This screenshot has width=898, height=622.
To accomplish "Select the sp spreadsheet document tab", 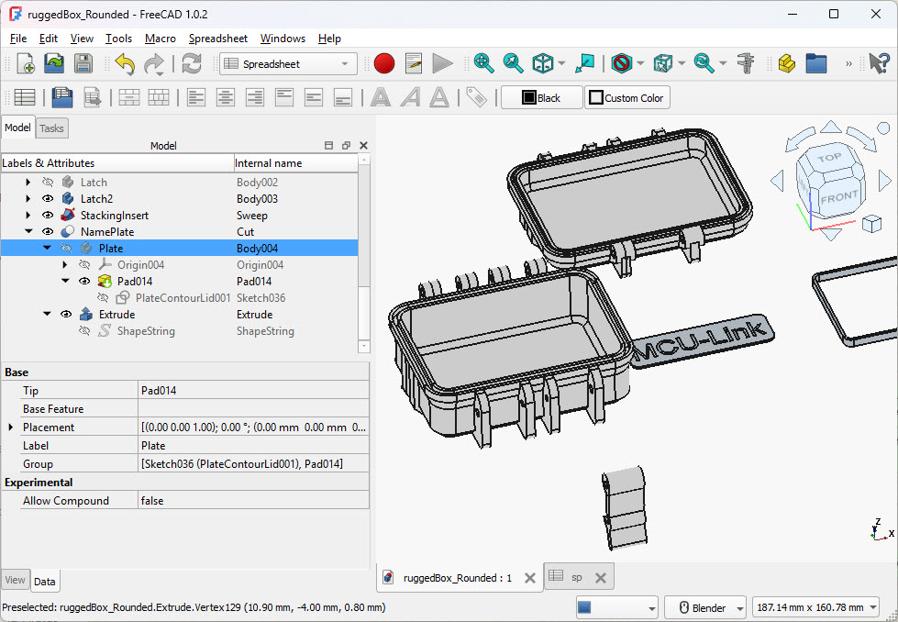I will (x=578, y=577).
